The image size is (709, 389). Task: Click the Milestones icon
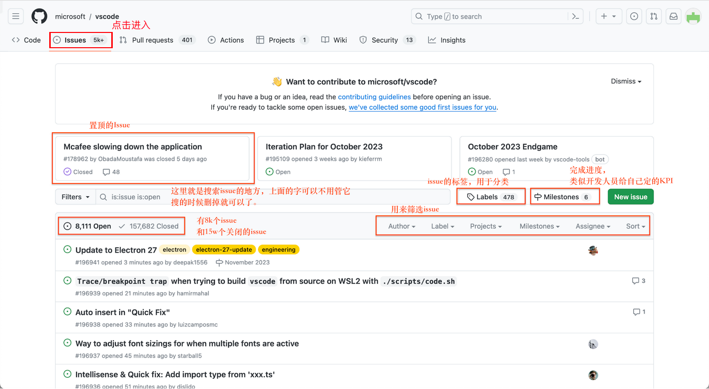point(540,196)
